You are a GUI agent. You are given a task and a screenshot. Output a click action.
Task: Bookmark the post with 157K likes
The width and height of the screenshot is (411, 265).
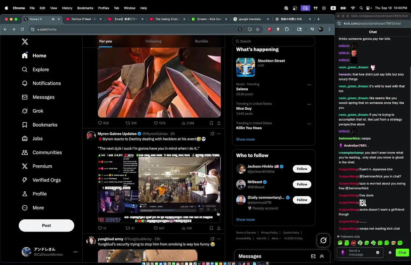pyautogui.click(x=211, y=123)
